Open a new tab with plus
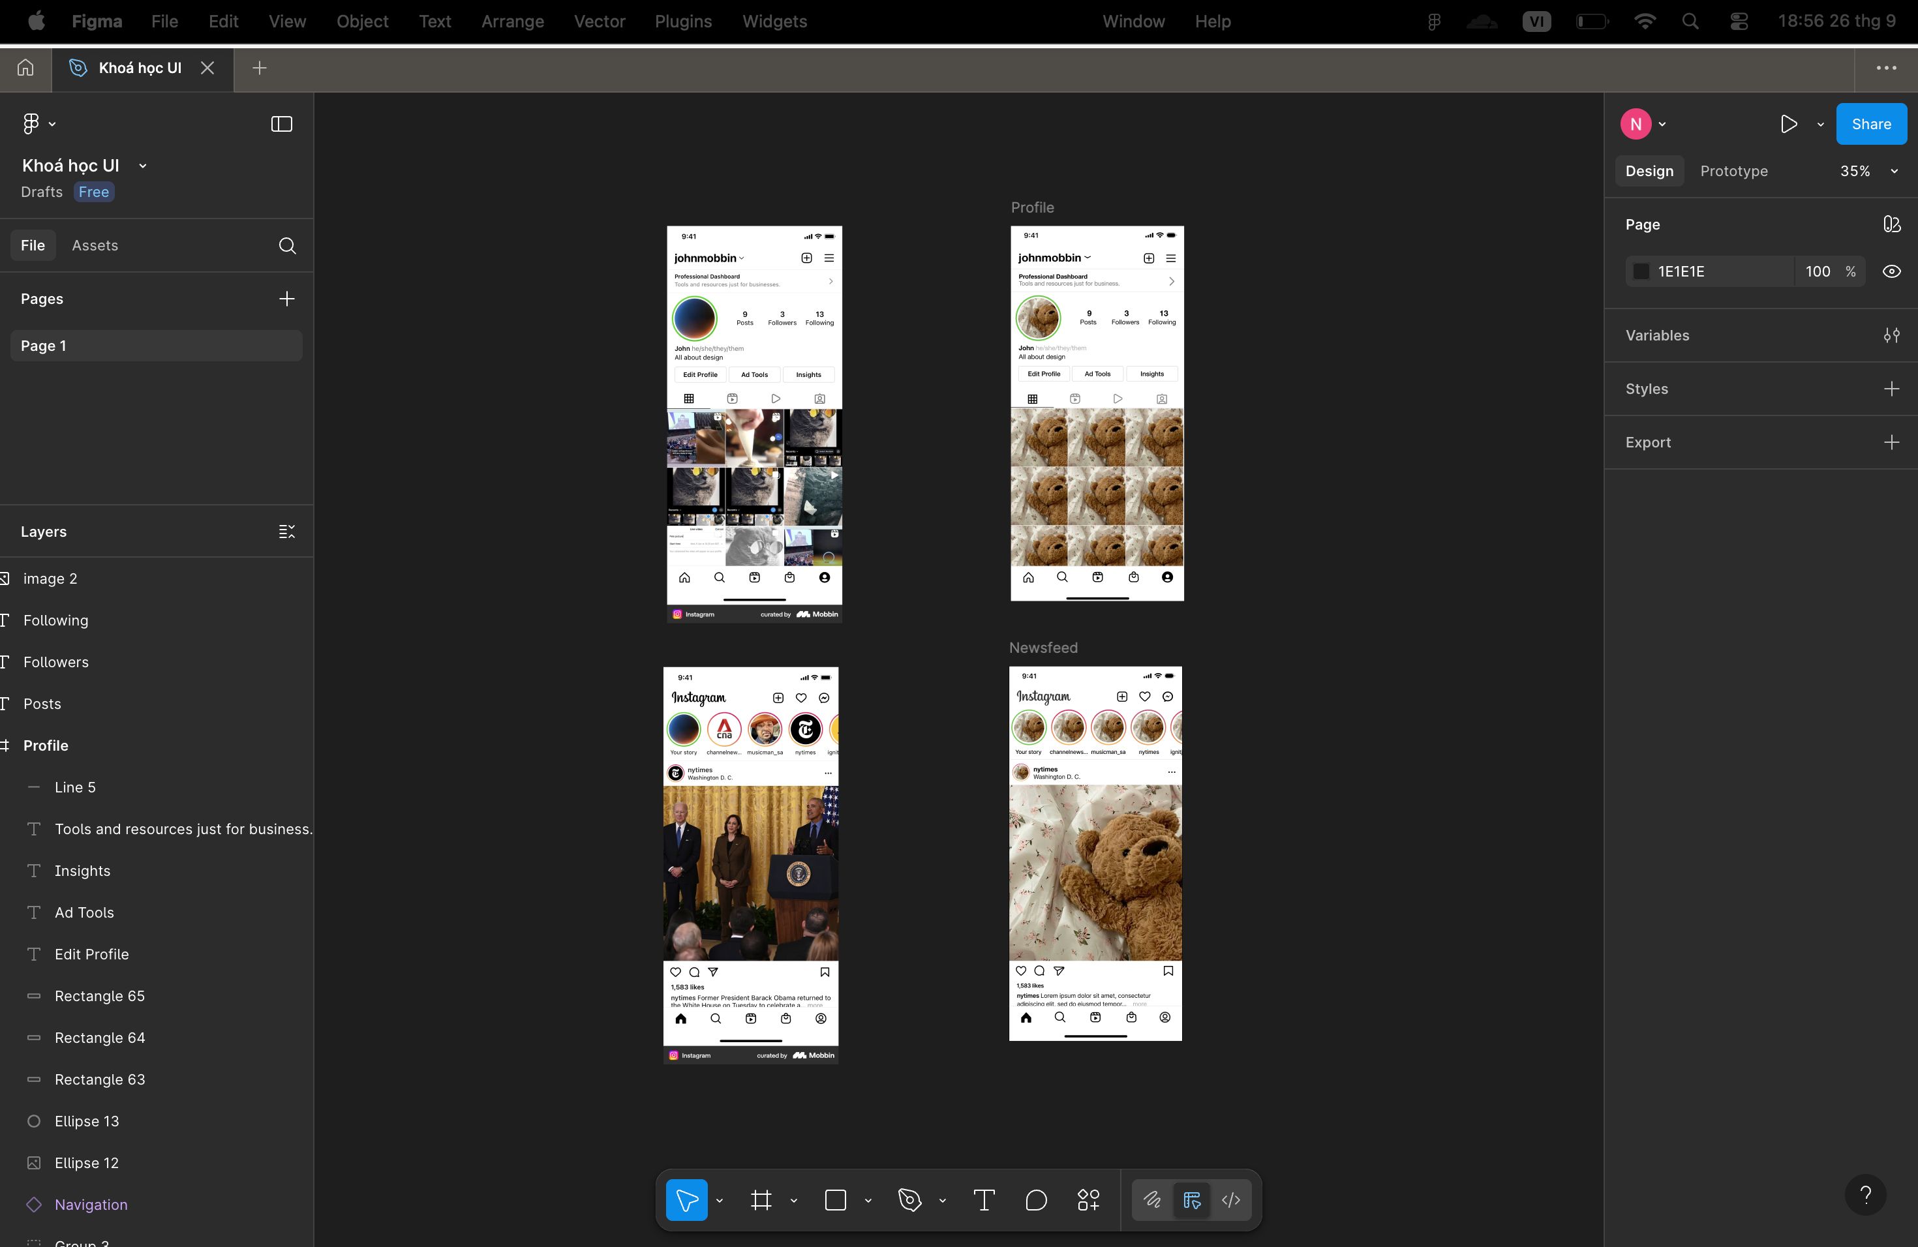 point(260,68)
